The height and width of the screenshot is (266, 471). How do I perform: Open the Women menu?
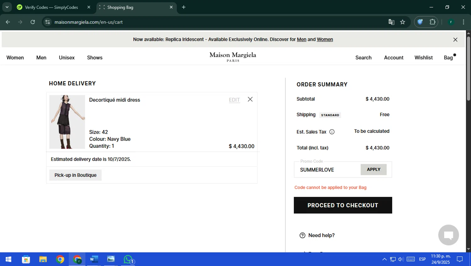tap(15, 58)
